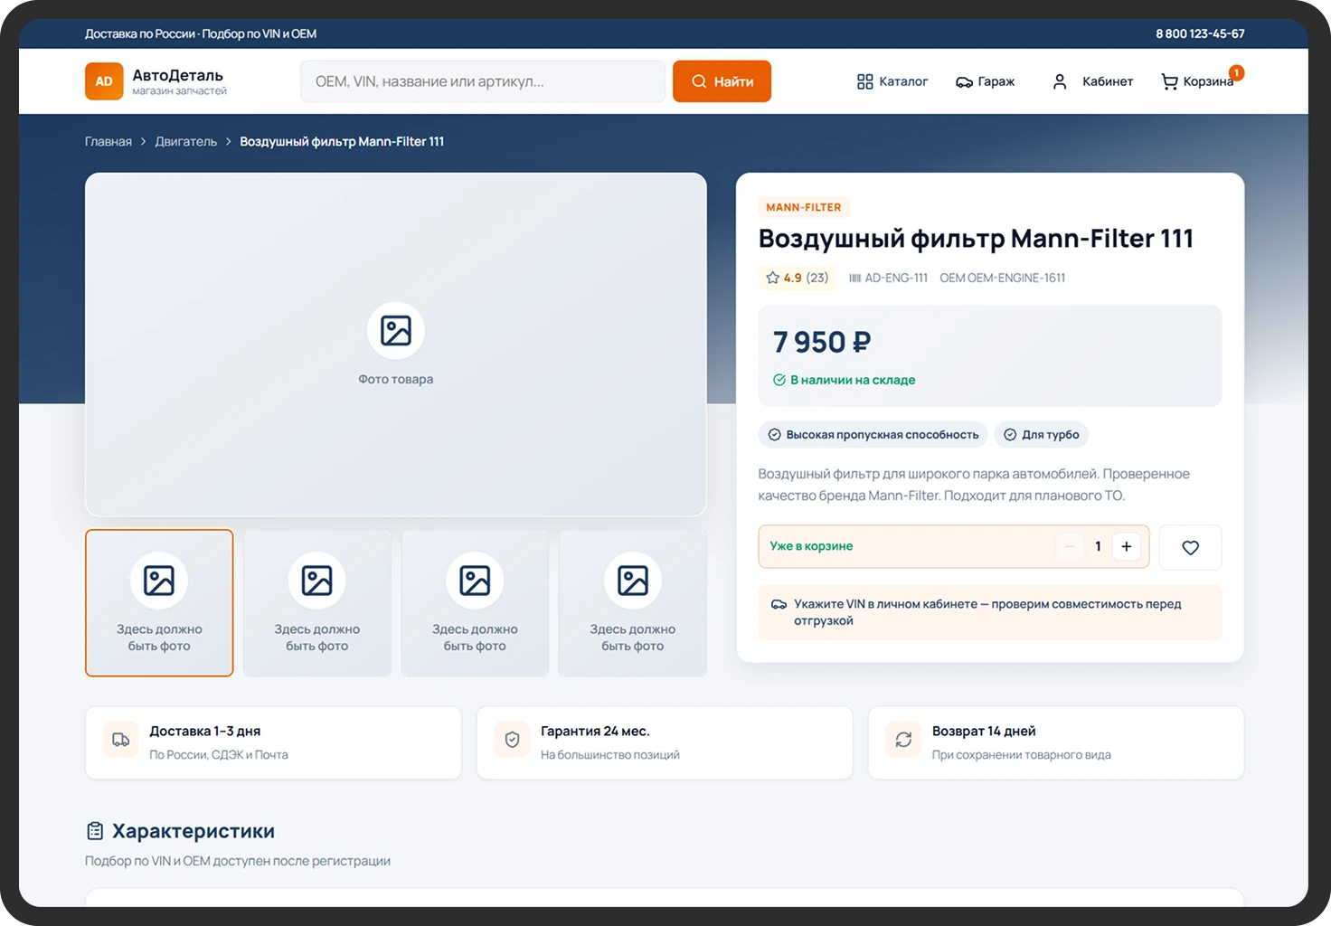
Task: Open the Корзина menu item
Action: (1197, 81)
